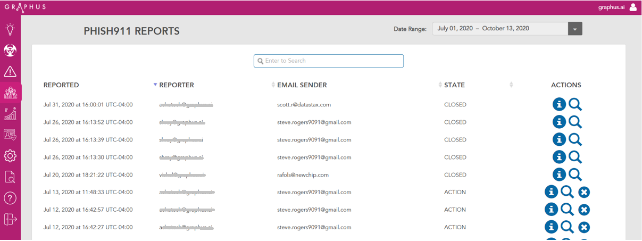Investigate the scott.r@datastax.com report with magnifier
Viewport: 642px width, 241px height.
[x=575, y=104]
